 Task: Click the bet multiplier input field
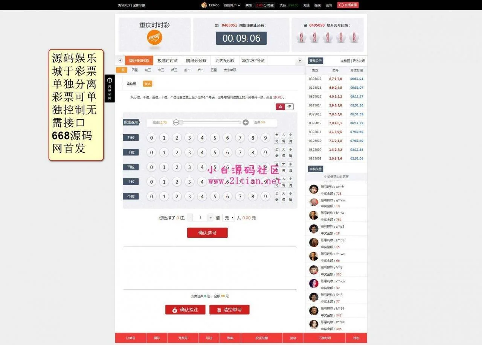[200, 217]
